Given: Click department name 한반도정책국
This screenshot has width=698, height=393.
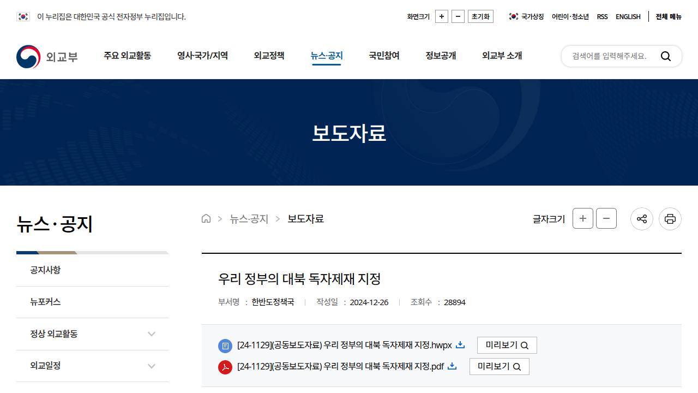Looking at the screenshot, I should (273, 302).
